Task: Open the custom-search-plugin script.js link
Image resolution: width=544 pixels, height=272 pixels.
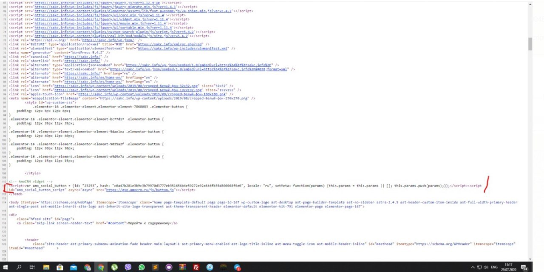Action: click(114, 31)
